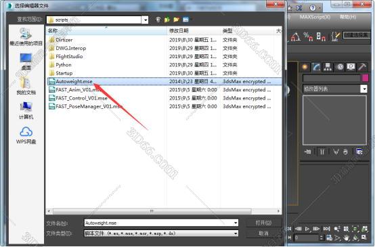This screenshot has height=247, width=375.
Task: Expand the scripts look-in folder dropdown
Action: click(x=145, y=20)
